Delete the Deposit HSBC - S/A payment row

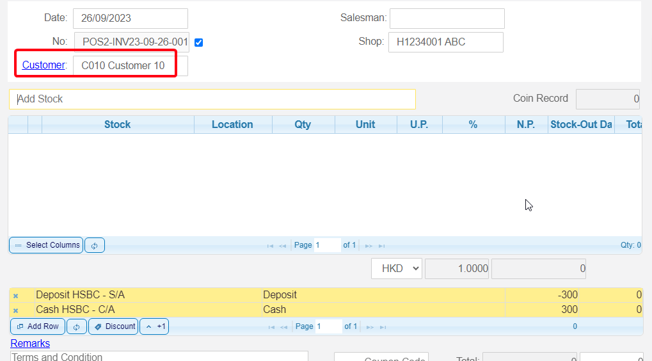16,296
